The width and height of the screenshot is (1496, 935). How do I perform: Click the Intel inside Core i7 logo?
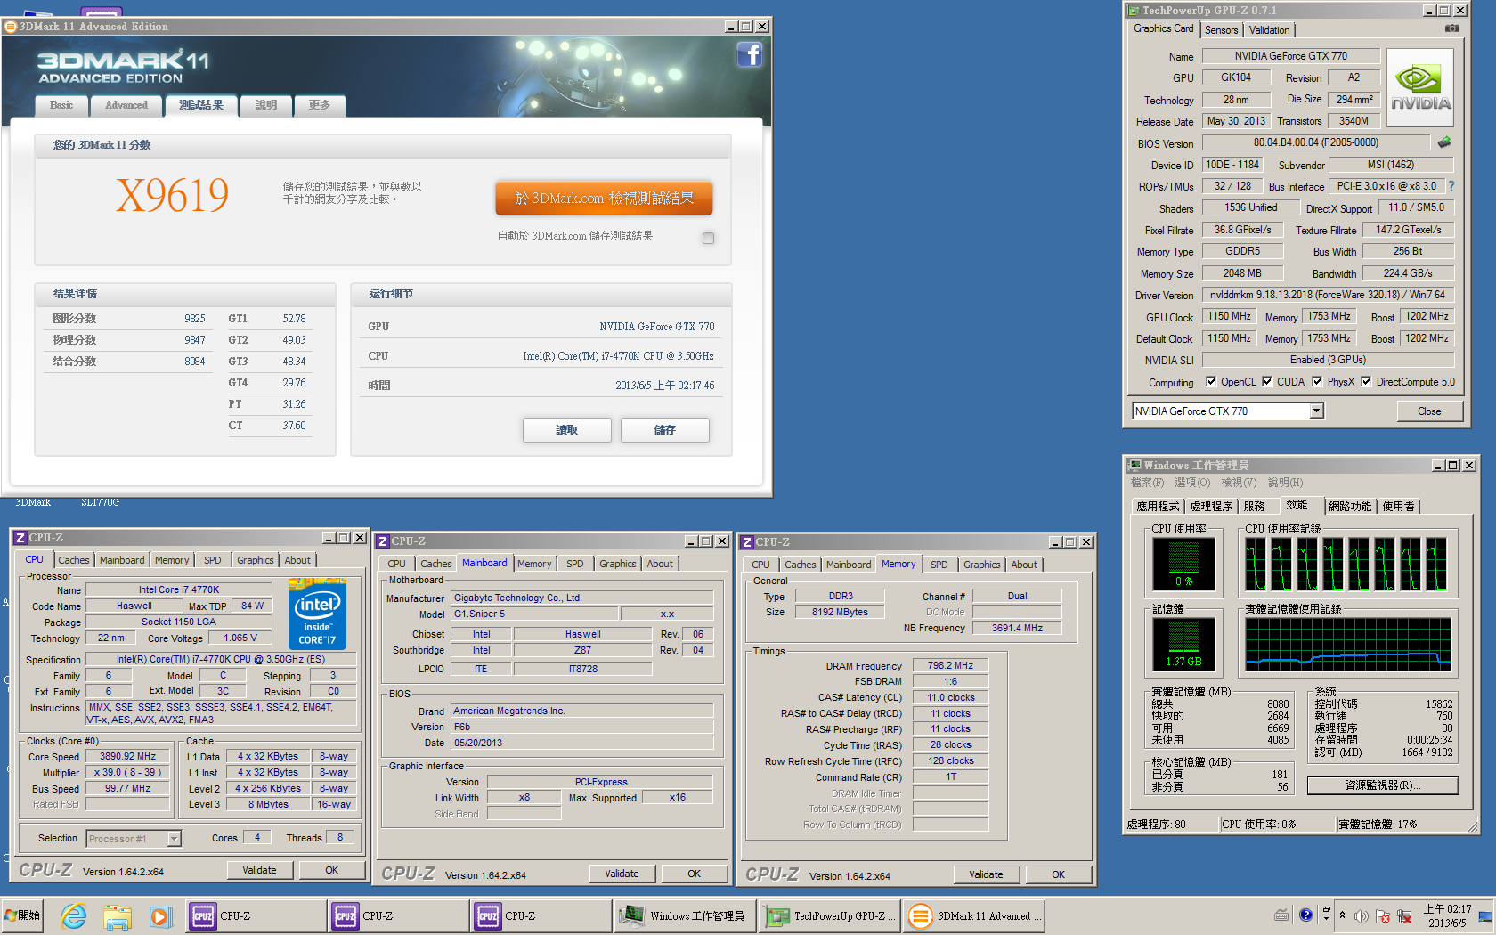pos(317,614)
